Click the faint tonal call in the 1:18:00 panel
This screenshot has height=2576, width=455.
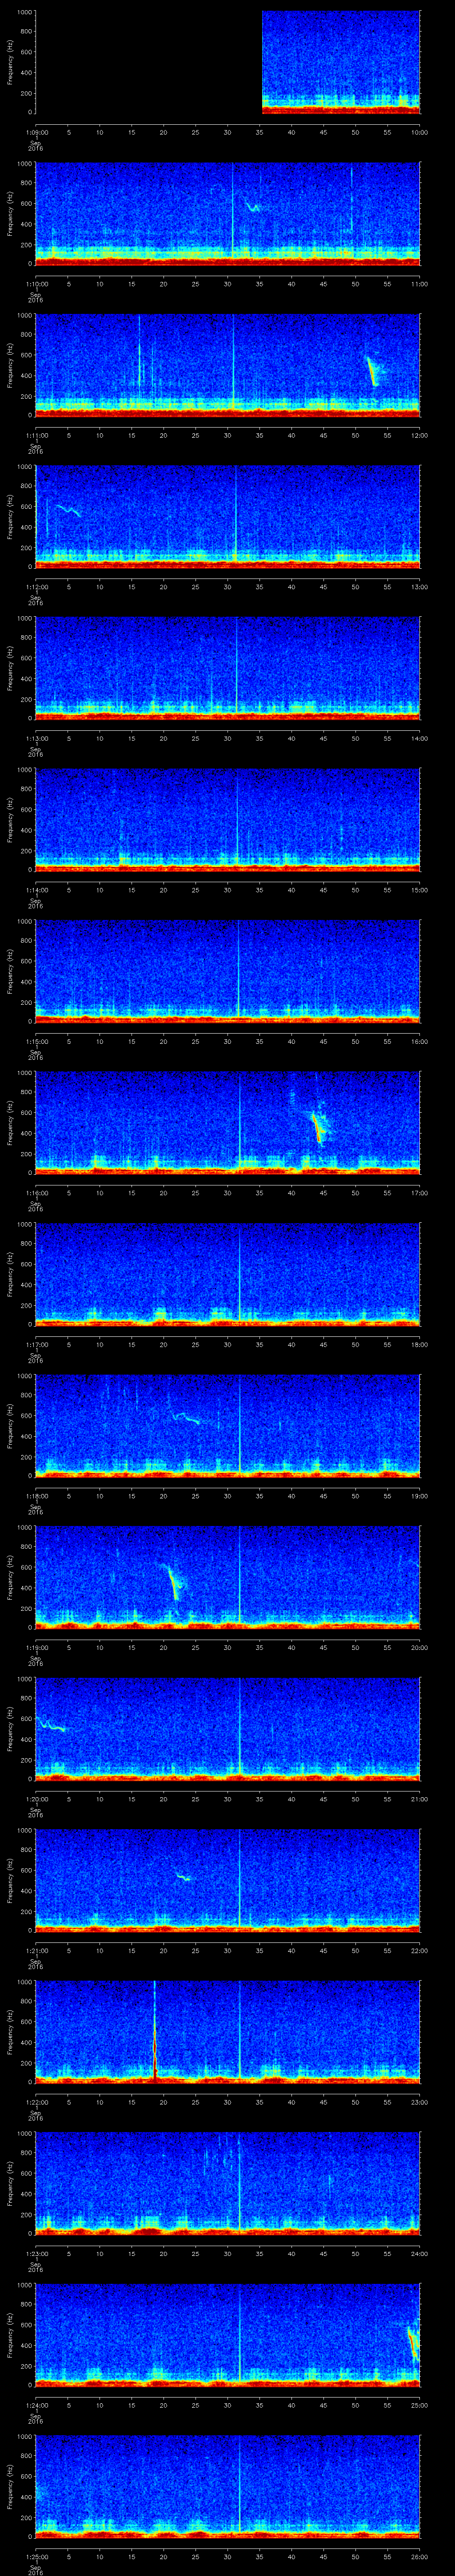pyautogui.click(x=186, y=1417)
